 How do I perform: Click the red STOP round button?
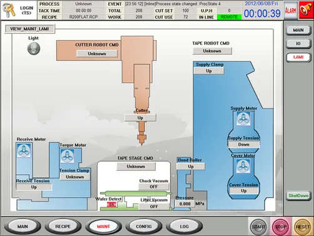pyautogui.click(x=280, y=227)
